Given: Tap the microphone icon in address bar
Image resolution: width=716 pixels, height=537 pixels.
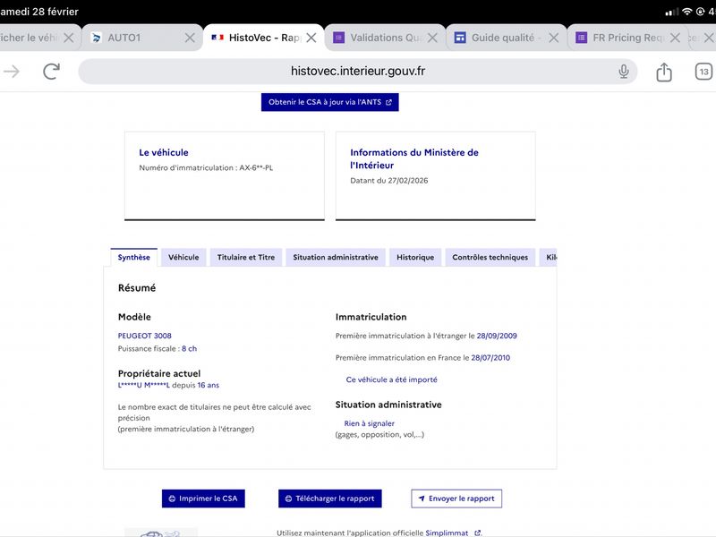Looking at the screenshot, I should 624,72.
